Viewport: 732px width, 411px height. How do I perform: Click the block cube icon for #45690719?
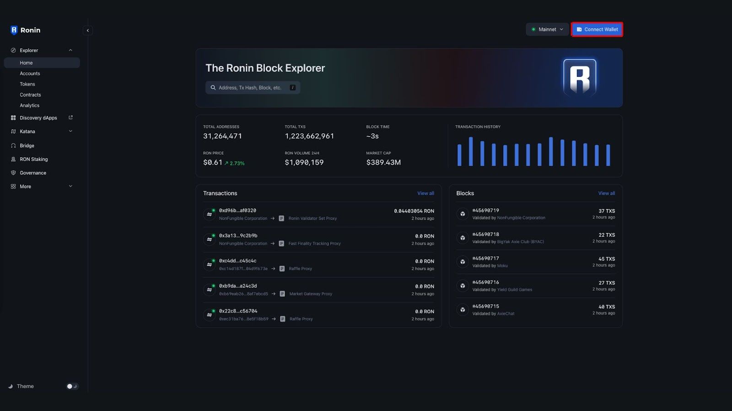(463, 214)
